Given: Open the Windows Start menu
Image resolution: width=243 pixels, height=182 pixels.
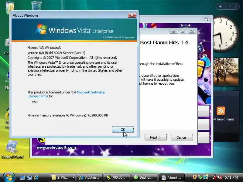Looking at the screenshot, I should pyautogui.click(x=9, y=177).
